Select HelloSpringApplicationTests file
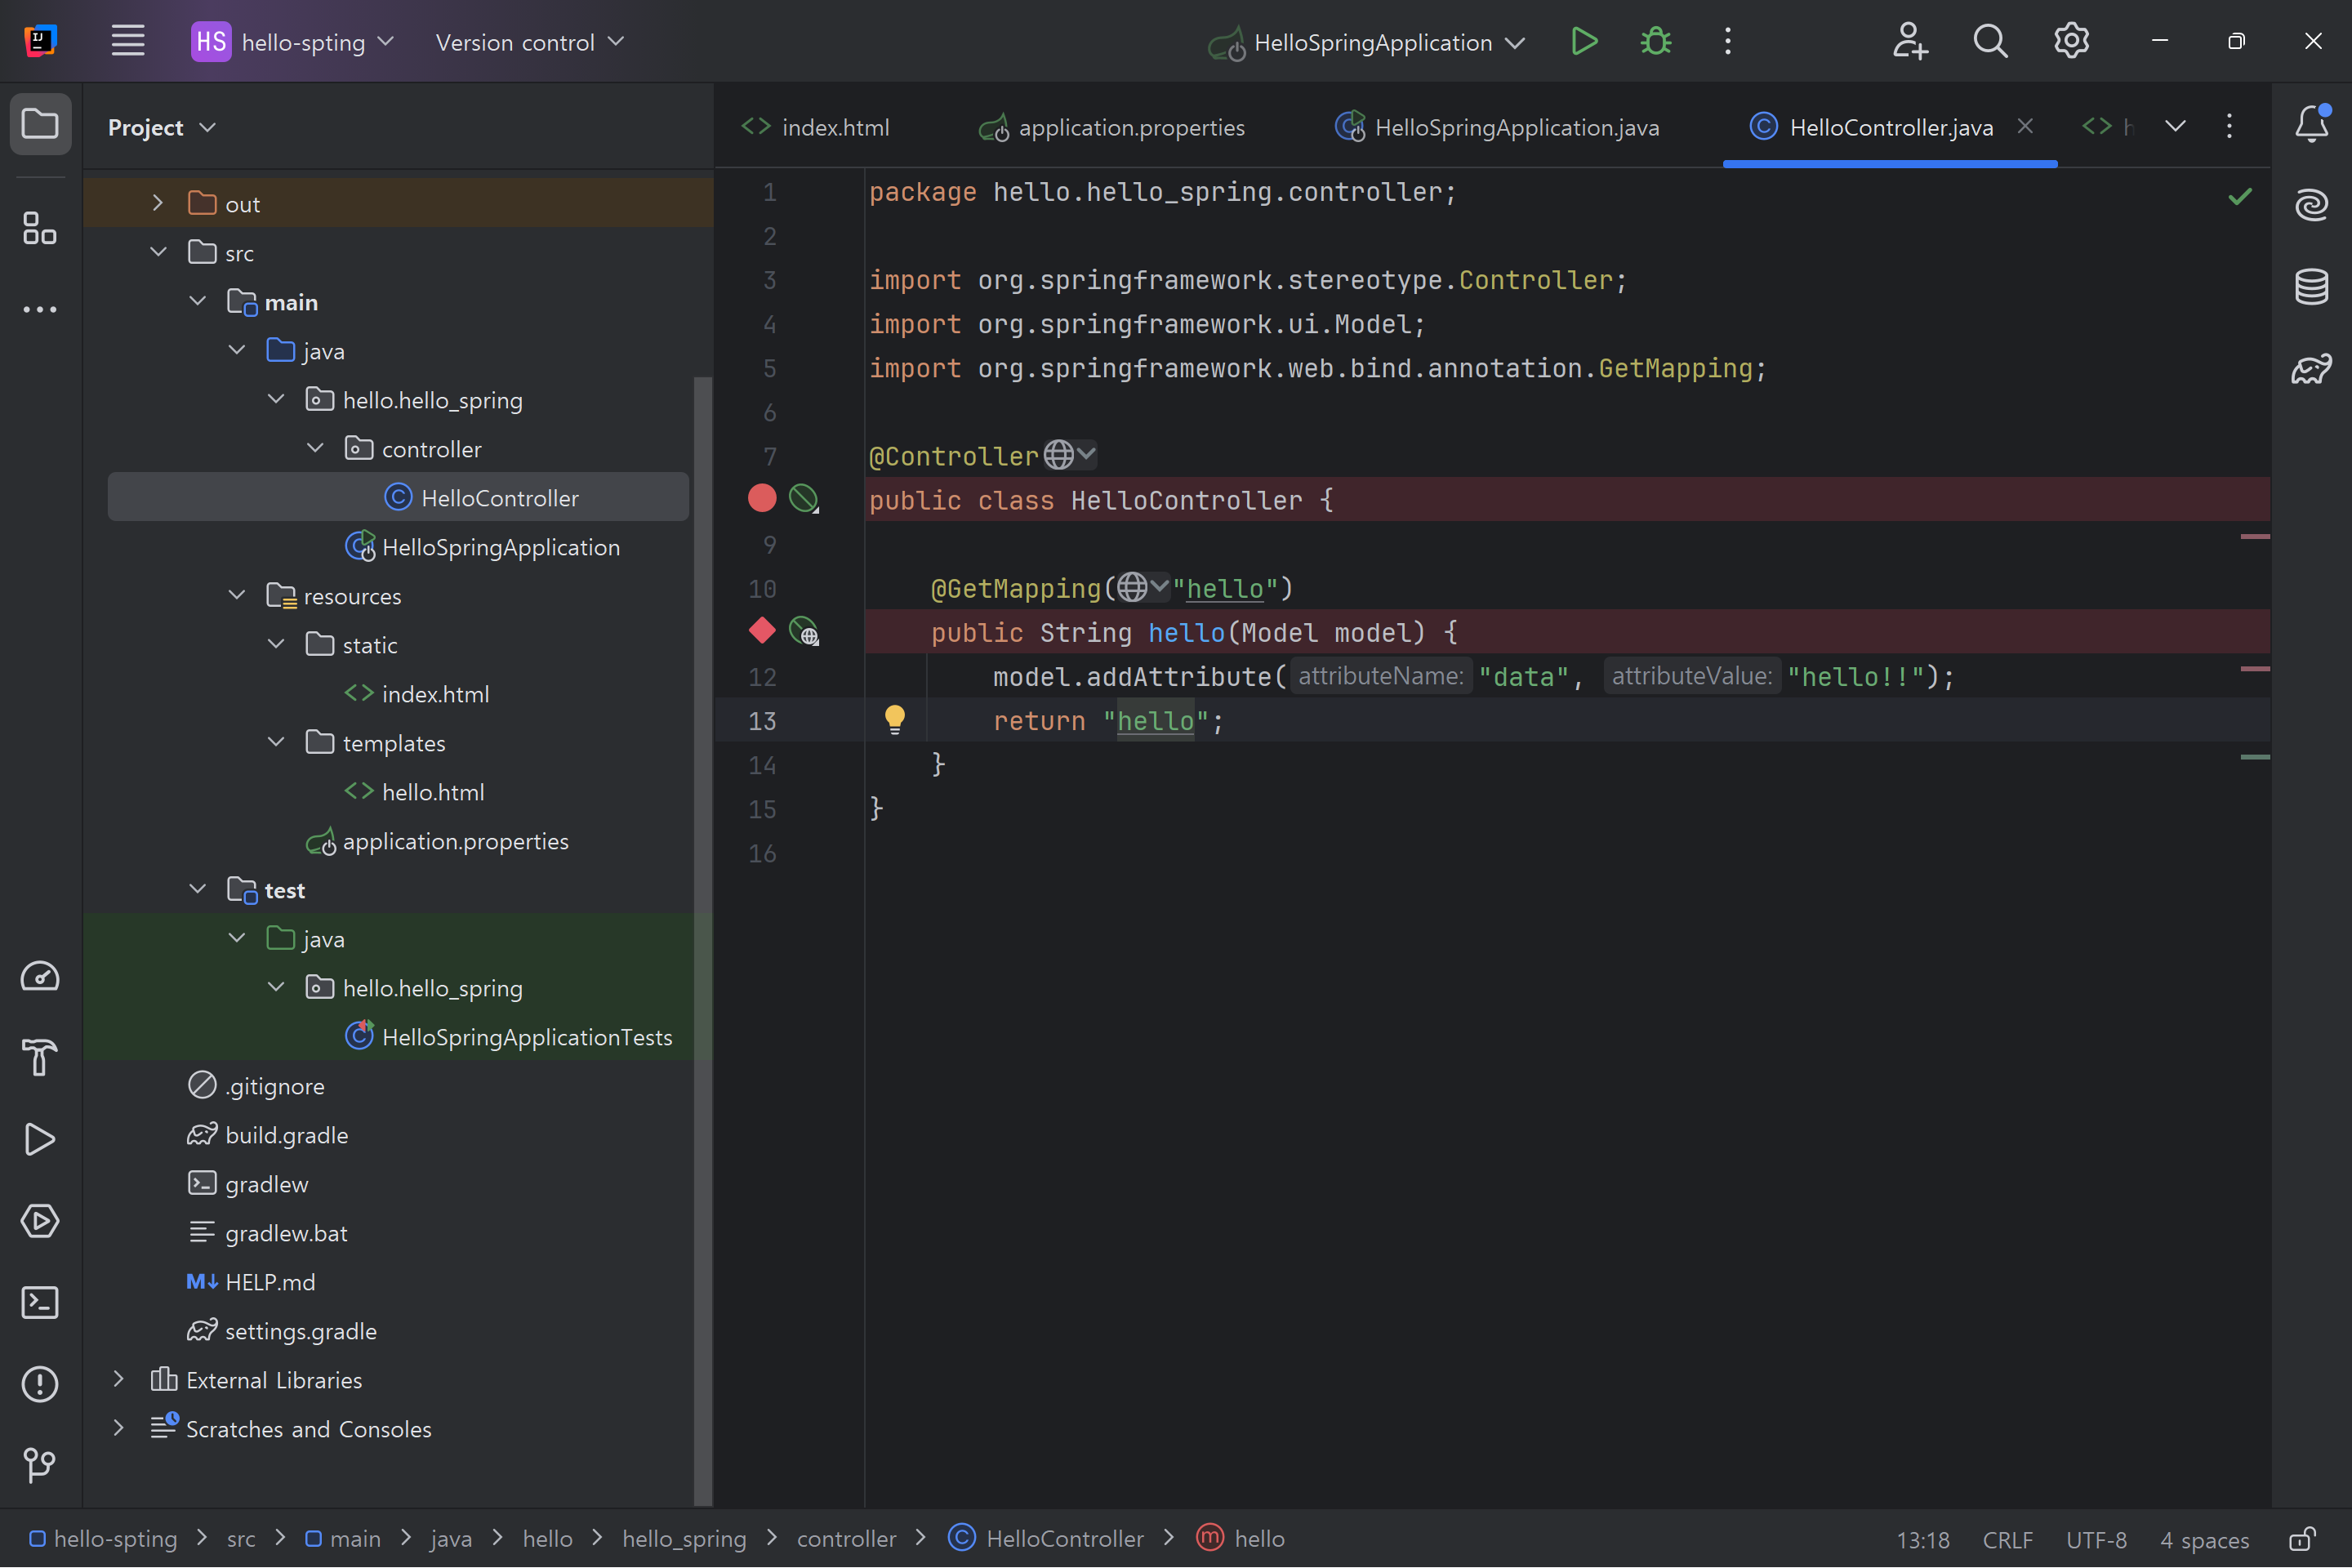The width and height of the screenshot is (2352, 1568). pyautogui.click(x=527, y=1037)
